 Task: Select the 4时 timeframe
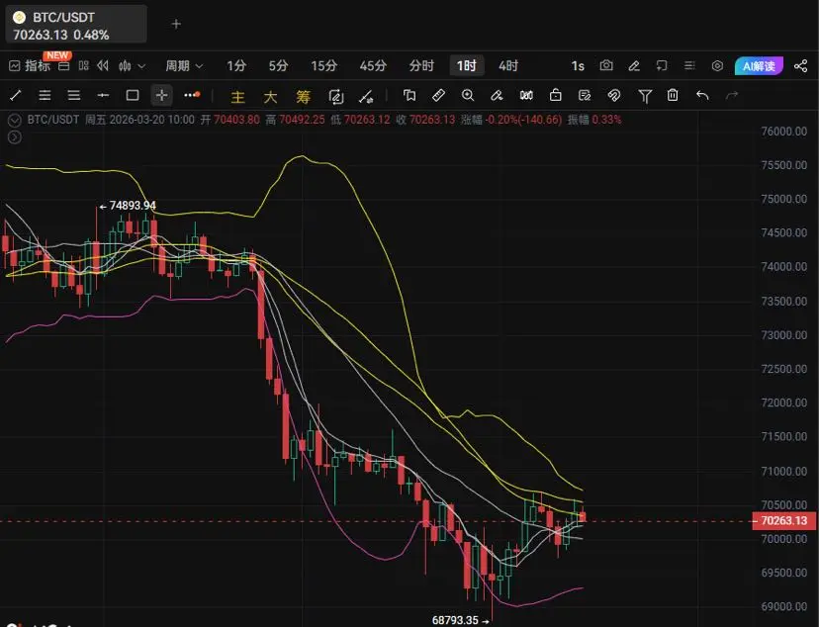tap(508, 66)
